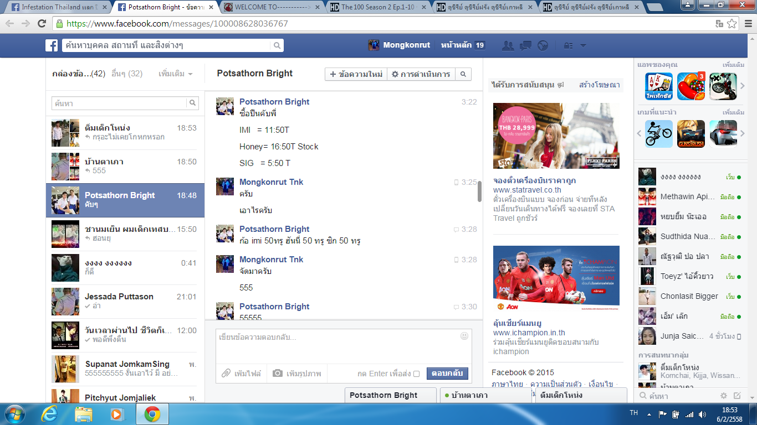Launch the Candy Crush app icon

690,86
